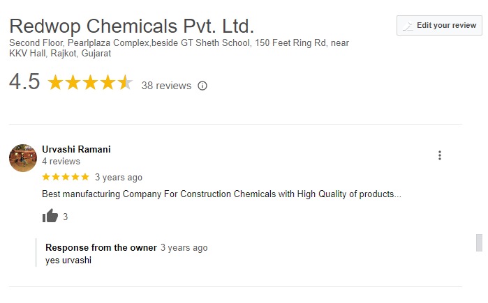This screenshot has height=303, width=488.
Task: Click the "Response from the owner" label
Action: [x=101, y=247]
